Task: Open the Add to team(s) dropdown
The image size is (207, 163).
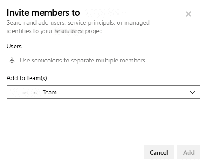Action: [x=103, y=92]
